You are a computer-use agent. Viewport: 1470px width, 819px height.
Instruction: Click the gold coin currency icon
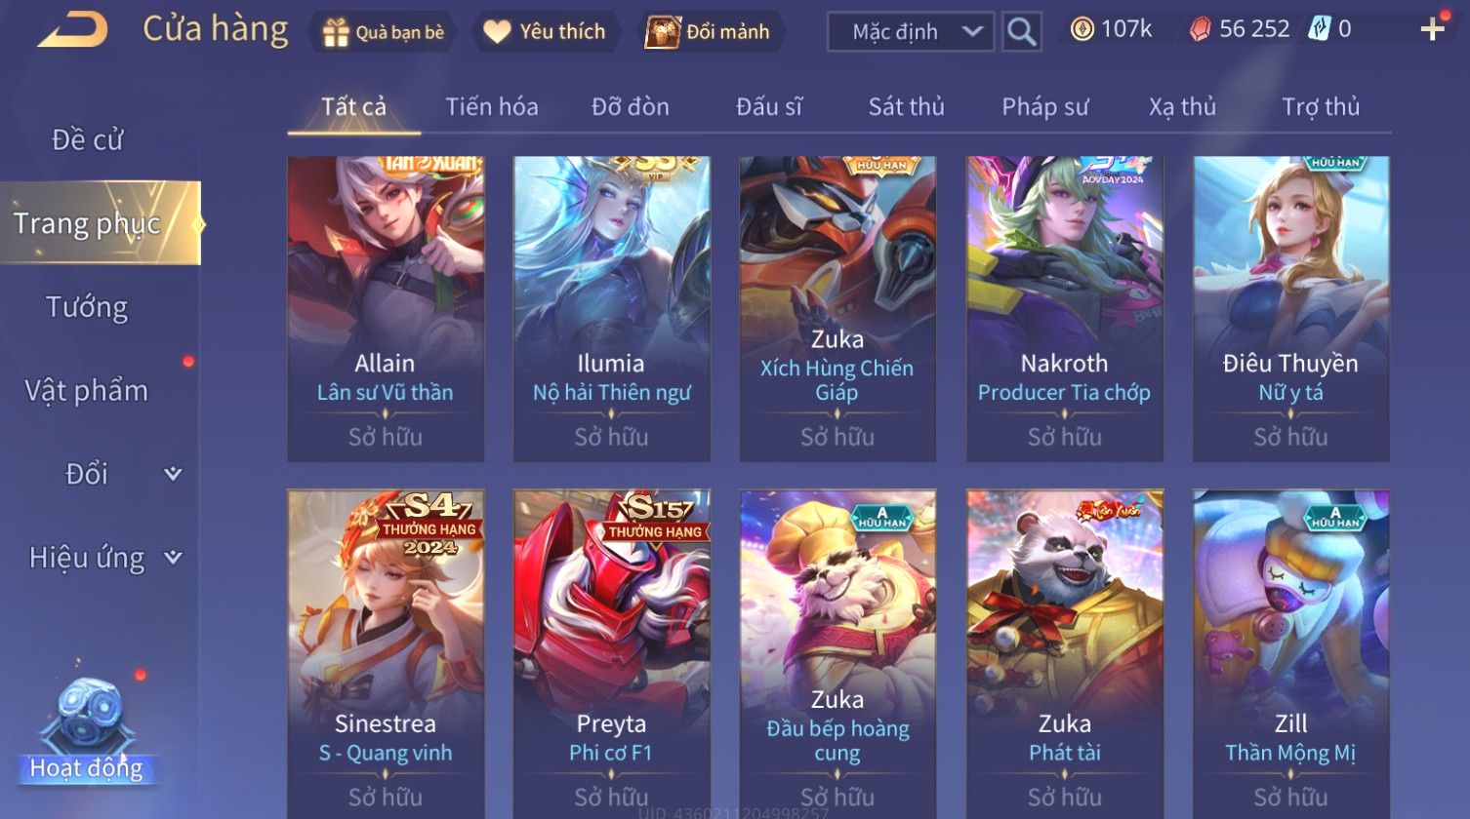pos(1082,29)
